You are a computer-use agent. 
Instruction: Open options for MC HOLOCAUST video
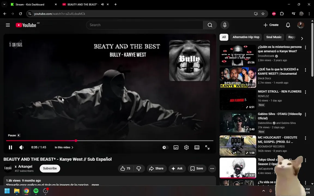coord(305,138)
